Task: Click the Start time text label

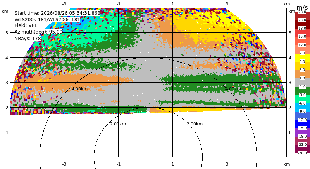Action: pyautogui.click(x=57, y=13)
